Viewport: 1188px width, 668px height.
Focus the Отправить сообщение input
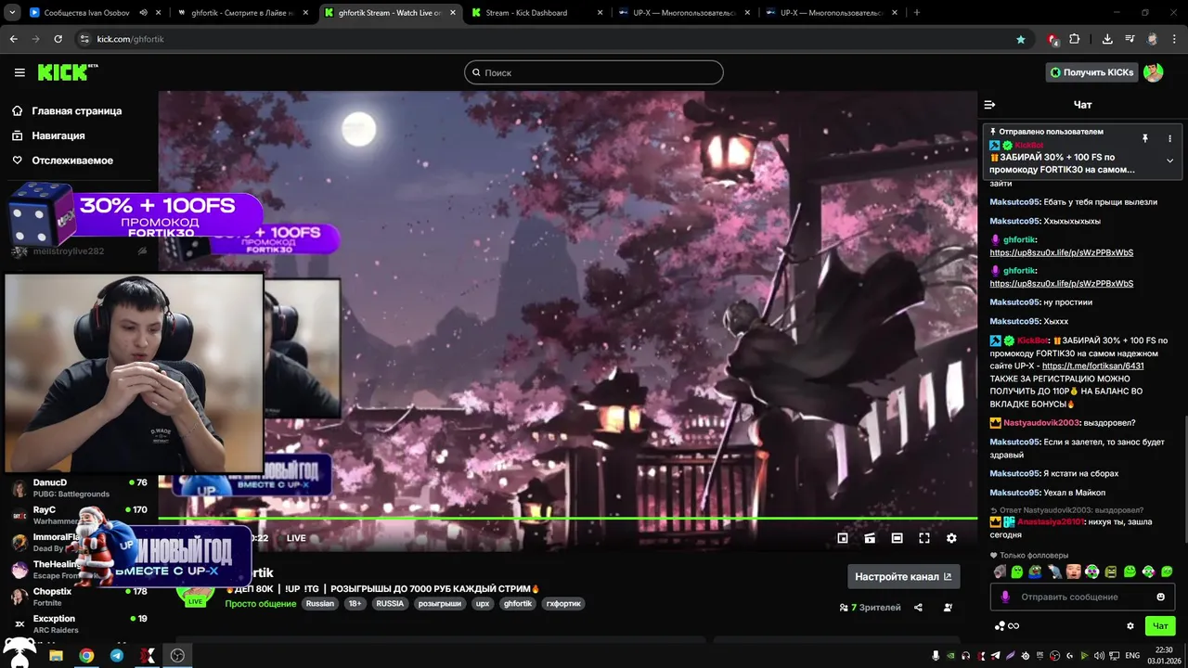[1082, 597]
